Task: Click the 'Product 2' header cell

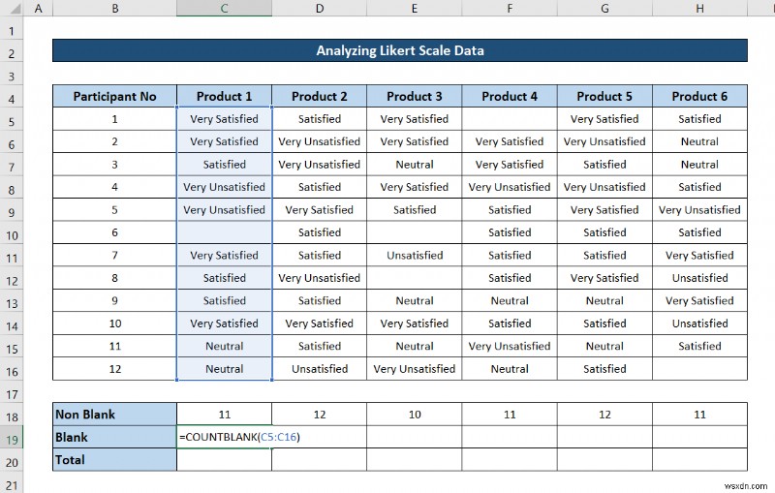Action: click(320, 96)
